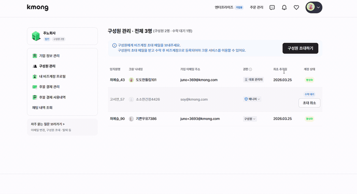
Task: Click the name 최예슬_90
Action: tap(117, 119)
